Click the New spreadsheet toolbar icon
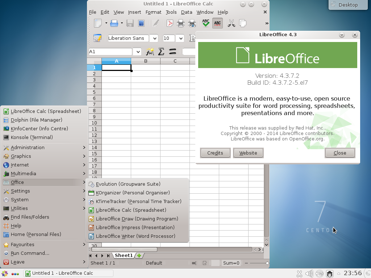 coord(98,23)
